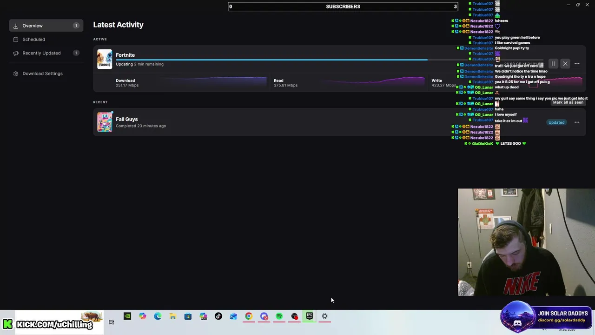595x335 pixels.
Task: Click the Fall Guys title text
Action: pyautogui.click(x=126, y=119)
